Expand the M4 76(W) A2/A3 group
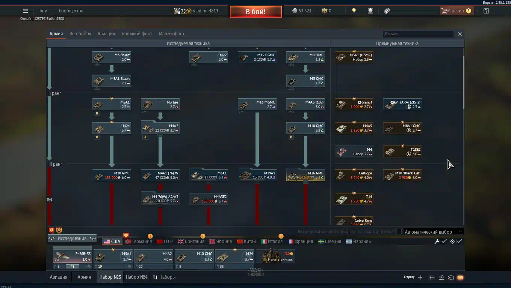 tap(160, 199)
